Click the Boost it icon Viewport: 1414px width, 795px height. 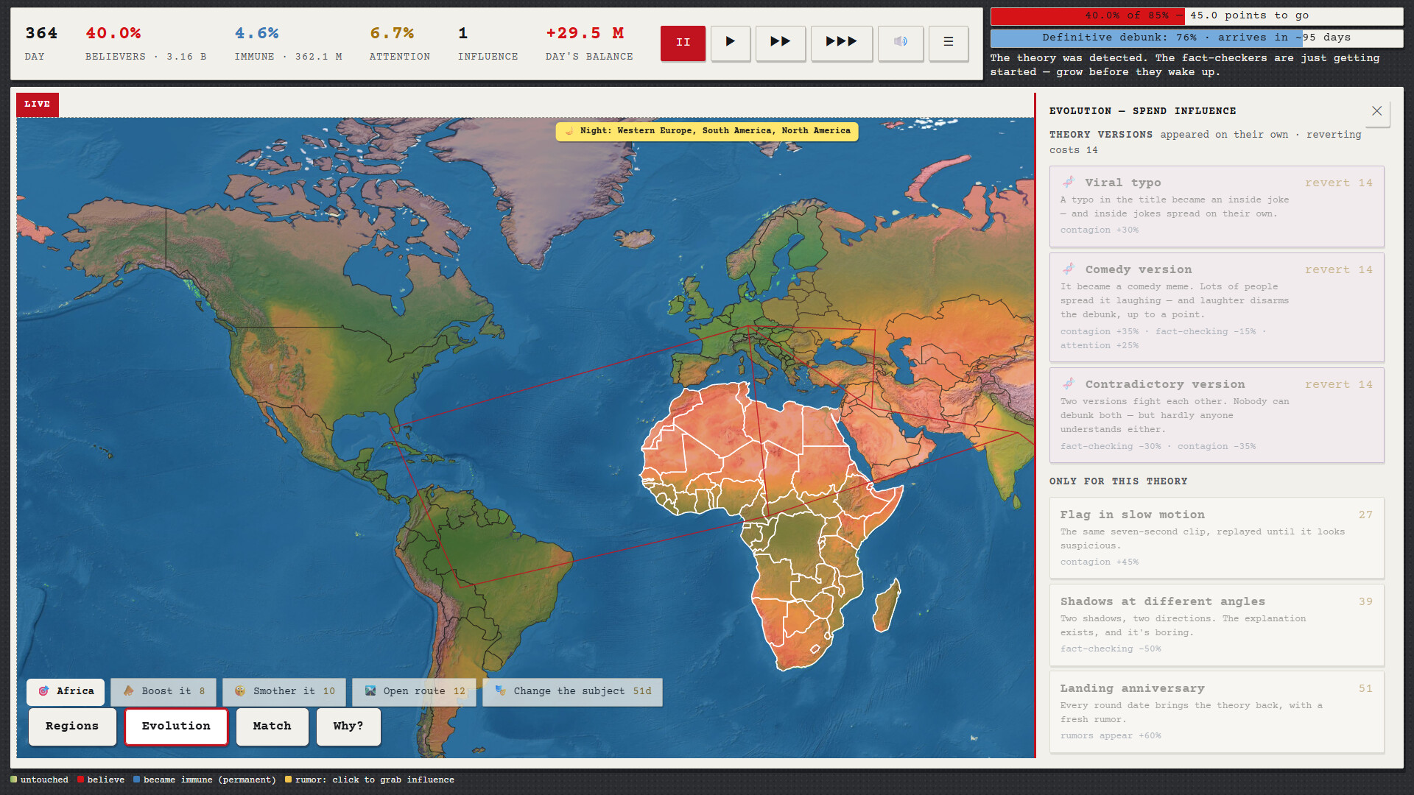(128, 690)
